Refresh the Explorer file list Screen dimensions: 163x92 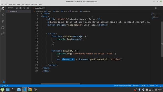click(x=24, y=8)
